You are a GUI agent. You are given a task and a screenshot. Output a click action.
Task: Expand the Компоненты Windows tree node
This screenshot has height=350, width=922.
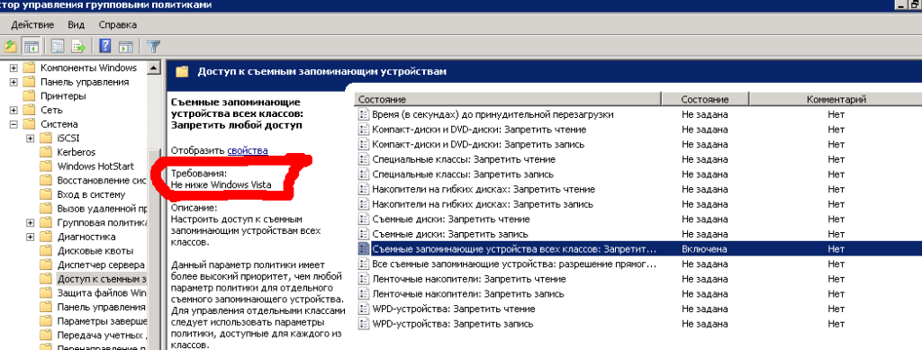[14, 68]
